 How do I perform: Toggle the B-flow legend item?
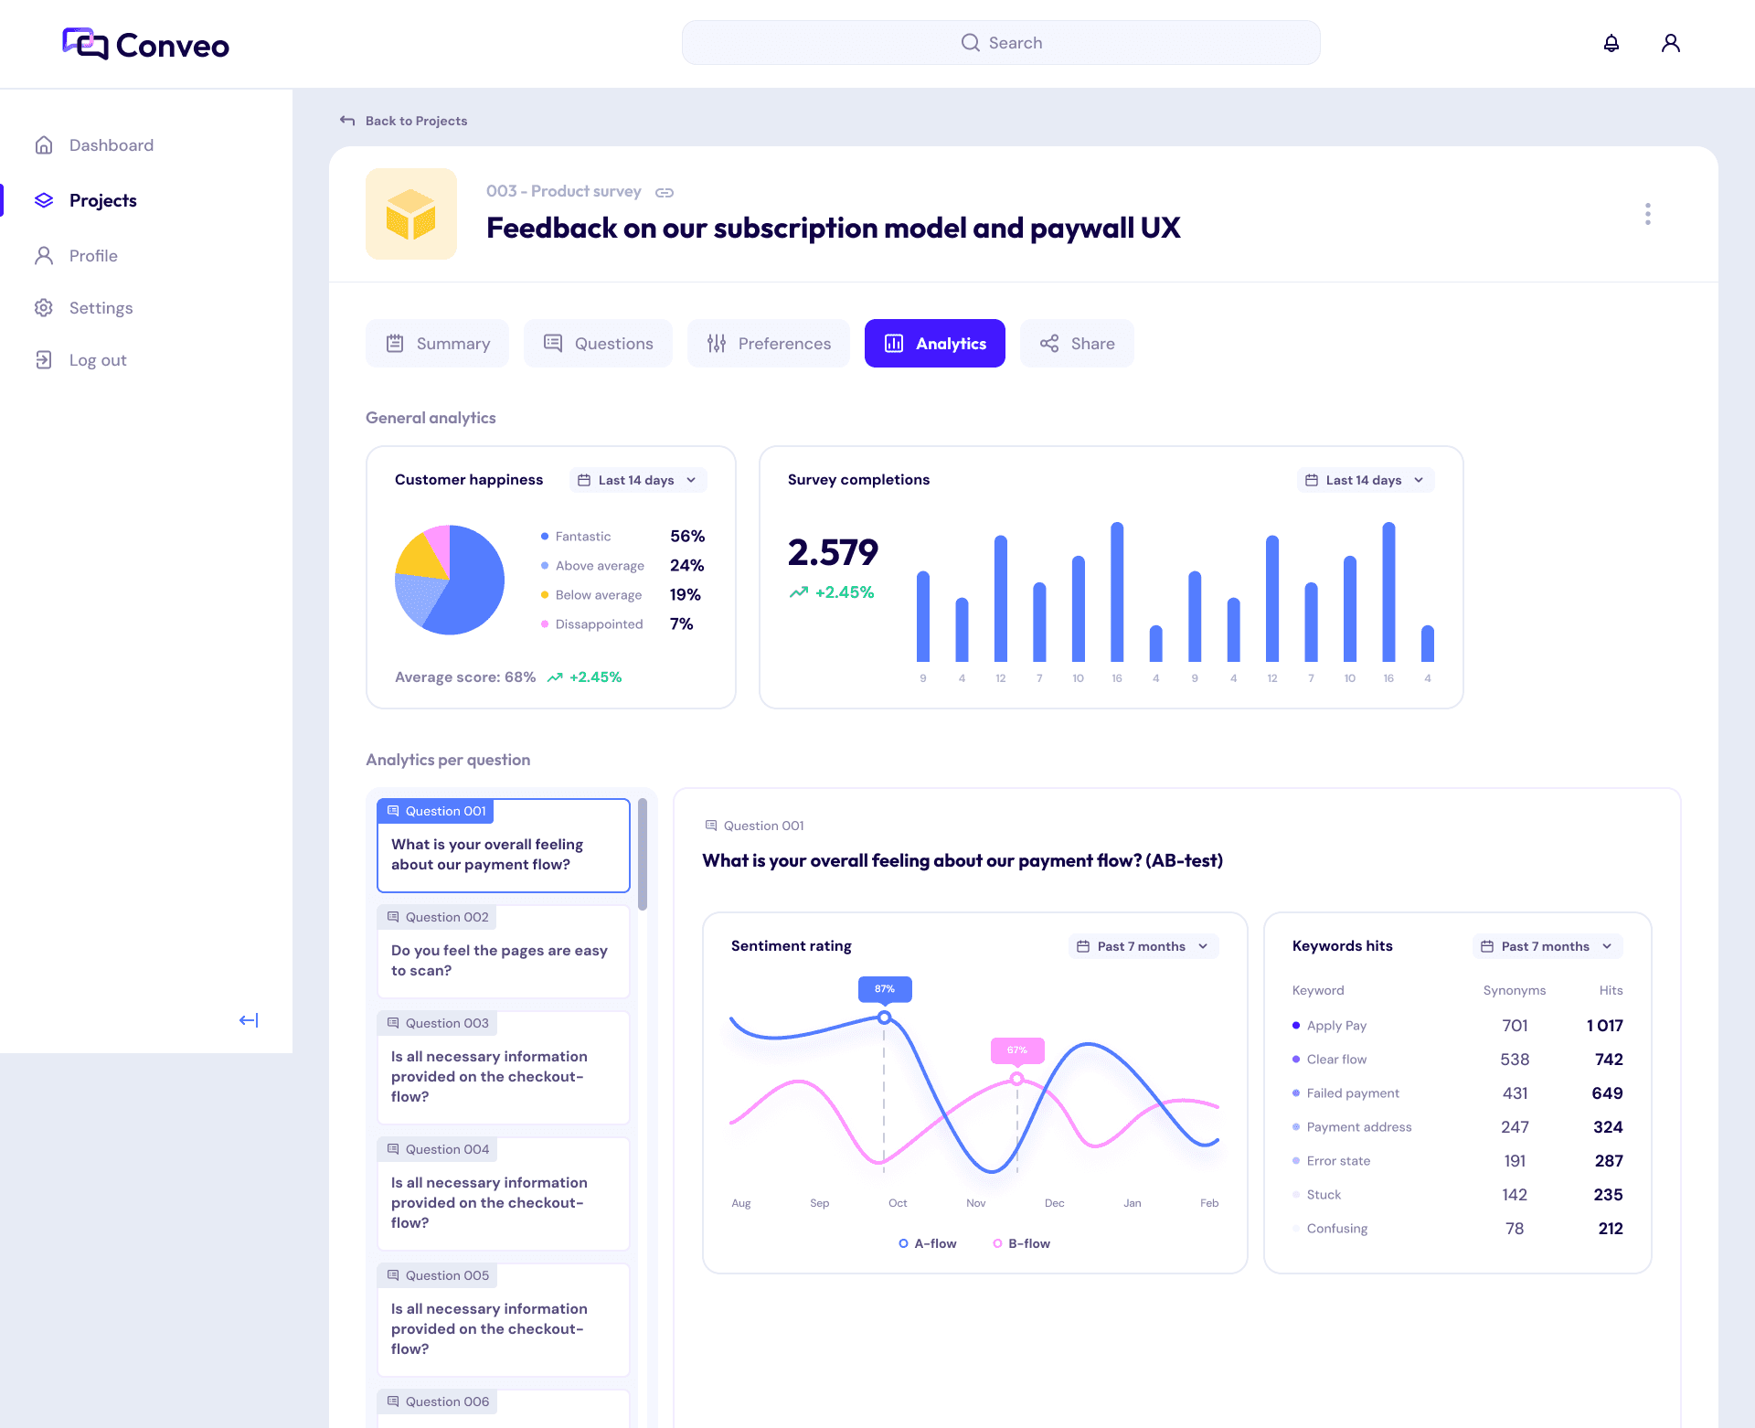coord(1022,1243)
